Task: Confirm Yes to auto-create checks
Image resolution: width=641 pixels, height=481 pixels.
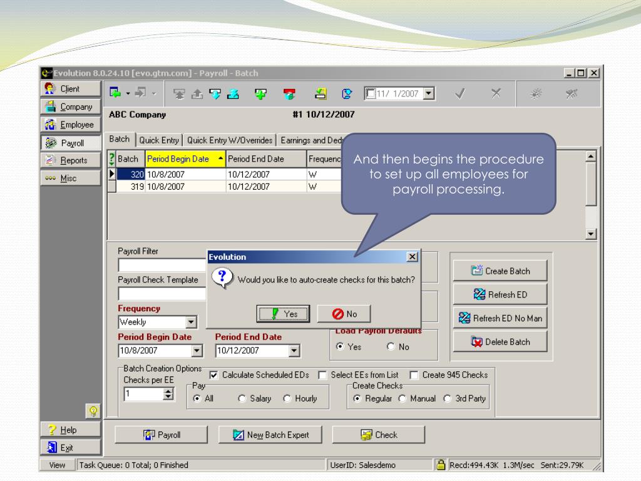Action: click(x=283, y=314)
